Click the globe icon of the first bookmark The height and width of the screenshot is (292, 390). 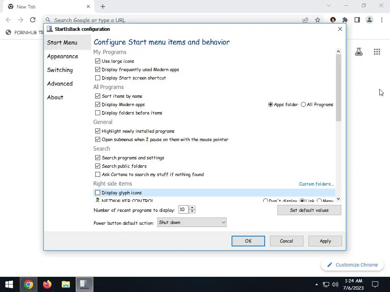pos(8,32)
